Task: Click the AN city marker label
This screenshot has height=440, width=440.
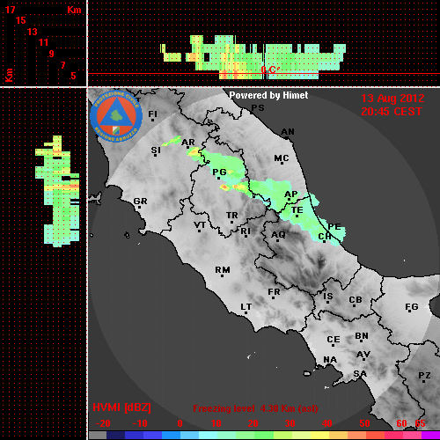Action: click(288, 132)
